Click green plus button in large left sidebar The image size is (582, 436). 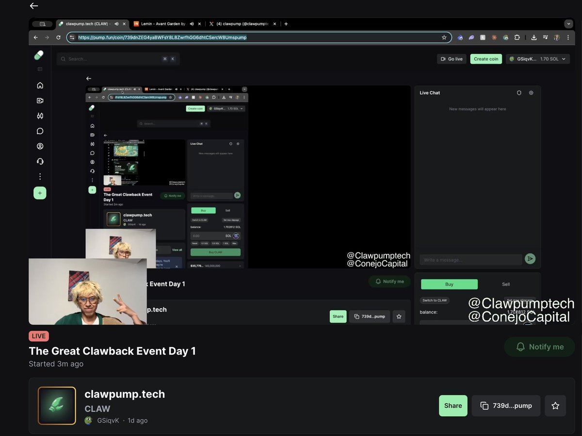(x=40, y=193)
